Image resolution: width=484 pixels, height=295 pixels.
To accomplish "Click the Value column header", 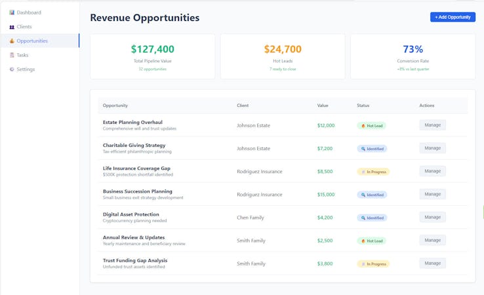I will 323,106.
